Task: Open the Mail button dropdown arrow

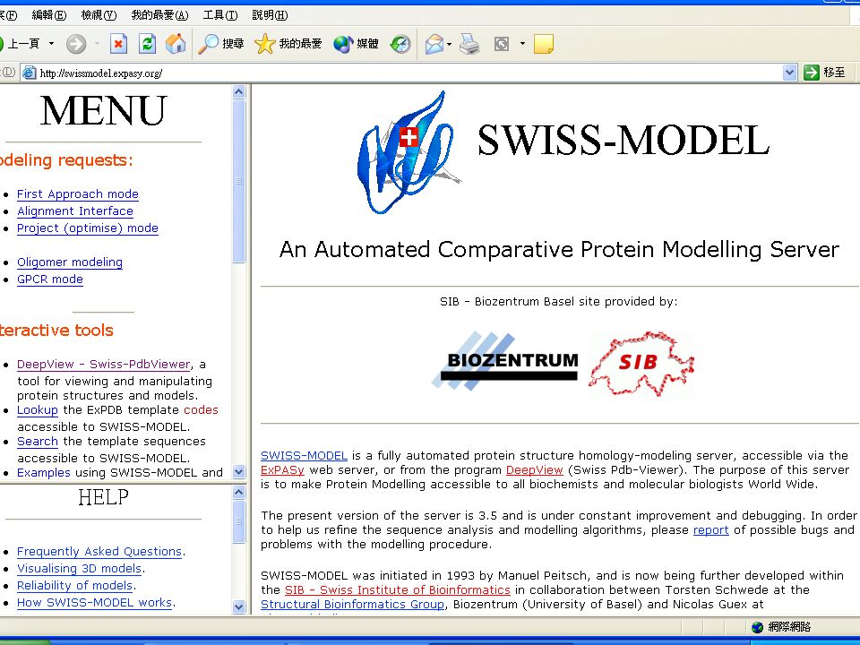Action: (x=449, y=44)
